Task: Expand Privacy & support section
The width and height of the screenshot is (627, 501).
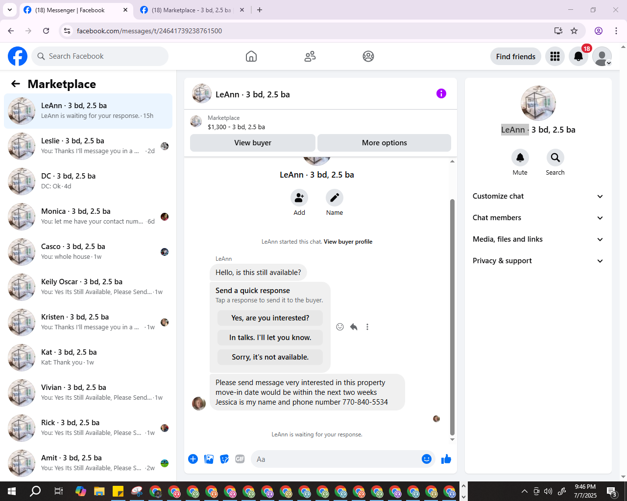Action: coord(538,261)
